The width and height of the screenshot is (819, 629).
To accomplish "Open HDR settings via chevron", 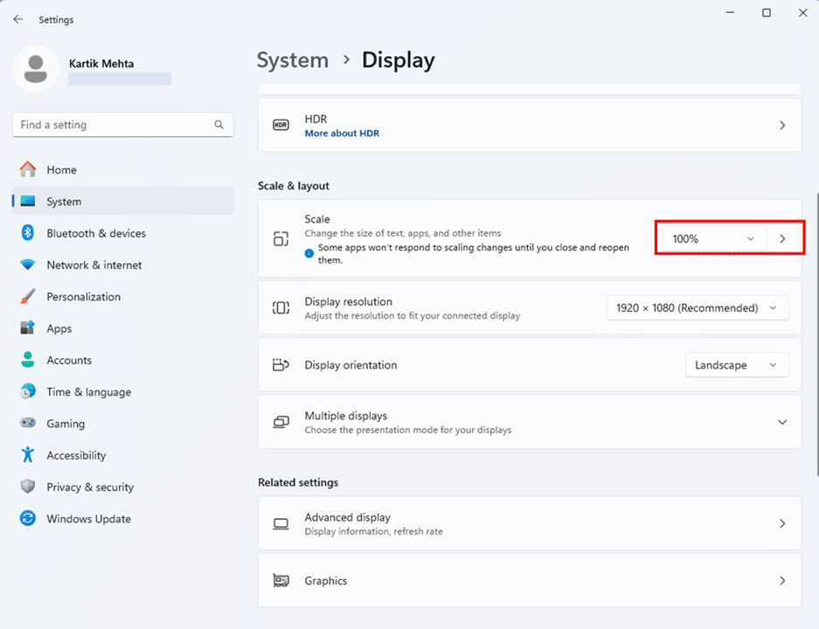I will click(x=782, y=125).
